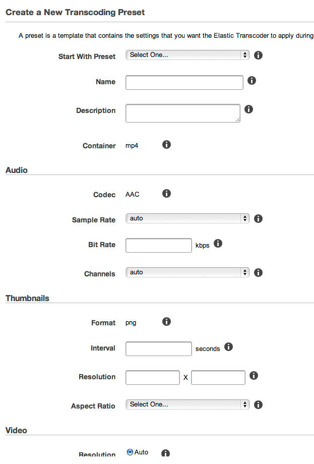This screenshot has height=464, width=314.
Task: Click info icon next to Description box
Action: point(248,109)
